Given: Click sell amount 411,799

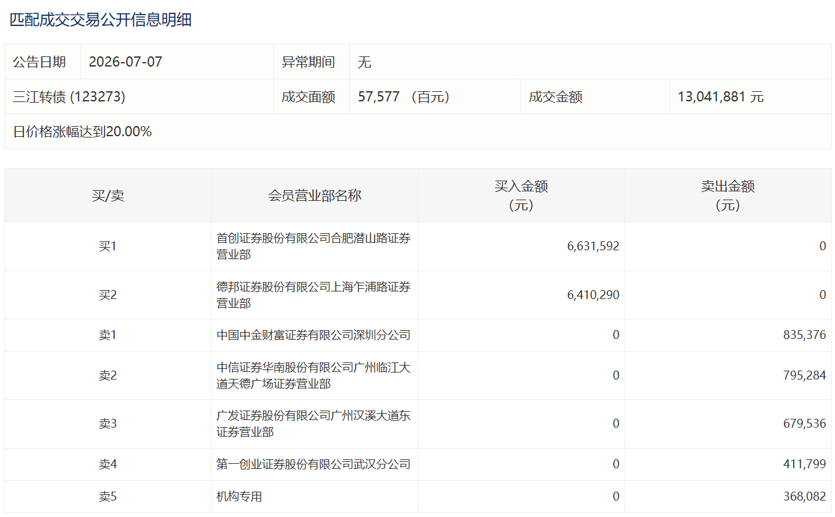Looking at the screenshot, I should (805, 464).
